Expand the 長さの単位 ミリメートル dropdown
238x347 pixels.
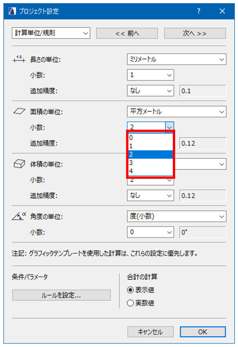click(176, 59)
